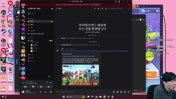The height and width of the screenshot is (99, 176).
Task: Expand thread arrow beside nba channel
Action: coord(27,34)
